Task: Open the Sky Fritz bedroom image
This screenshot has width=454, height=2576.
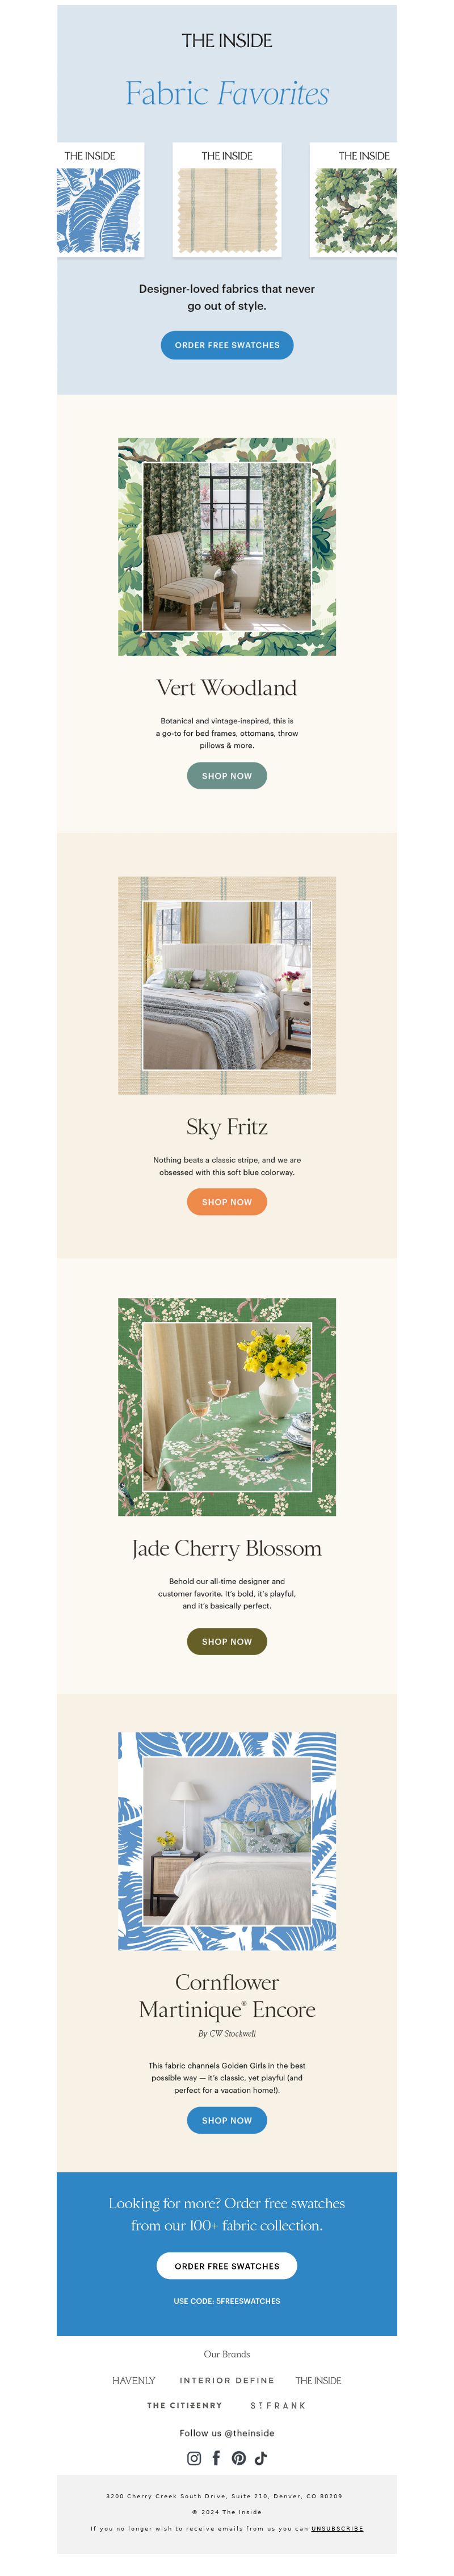Action: (227, 985)
